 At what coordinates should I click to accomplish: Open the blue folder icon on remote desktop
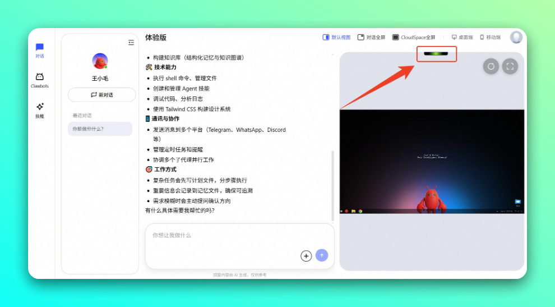coord(518,202)
